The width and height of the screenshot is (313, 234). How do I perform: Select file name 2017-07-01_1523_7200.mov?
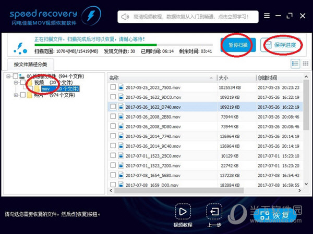coord(153,165)
